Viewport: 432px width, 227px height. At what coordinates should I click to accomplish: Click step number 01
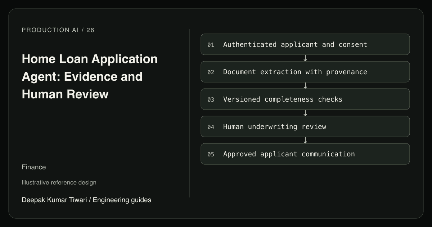211,45
